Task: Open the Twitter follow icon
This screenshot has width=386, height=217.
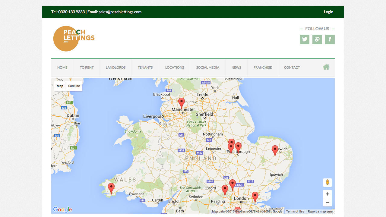Action: pos(305,39)
